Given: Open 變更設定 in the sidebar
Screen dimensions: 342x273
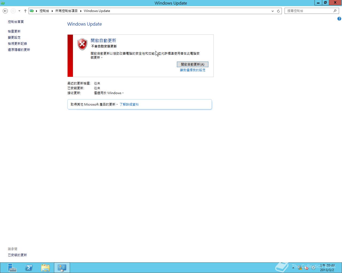Looking at the screenshot, I should (x=14, y=38).
